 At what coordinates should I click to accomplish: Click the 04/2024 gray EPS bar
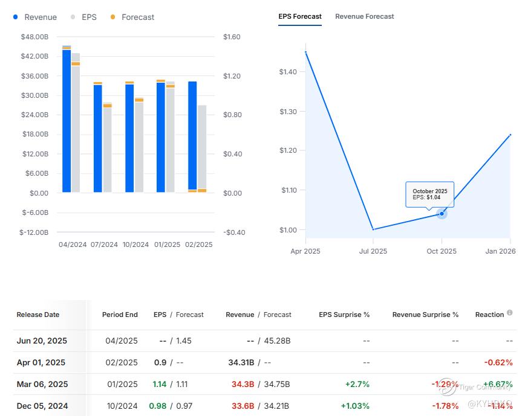(76, 123)
